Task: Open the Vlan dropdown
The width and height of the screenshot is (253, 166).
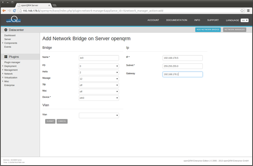Action: (99, 115)
